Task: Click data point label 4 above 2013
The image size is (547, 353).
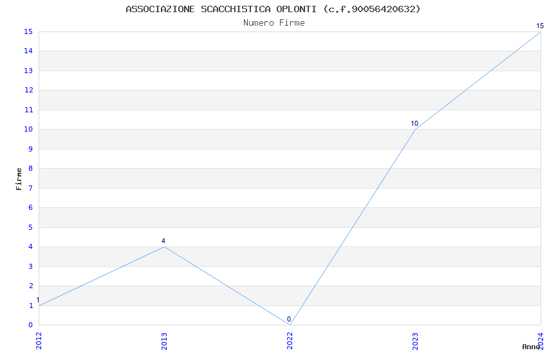Action: [163, 241]
